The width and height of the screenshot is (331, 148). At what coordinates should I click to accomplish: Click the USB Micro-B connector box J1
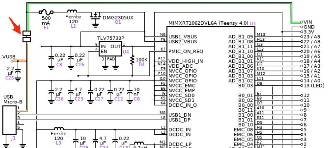click(x=9, y=120)
